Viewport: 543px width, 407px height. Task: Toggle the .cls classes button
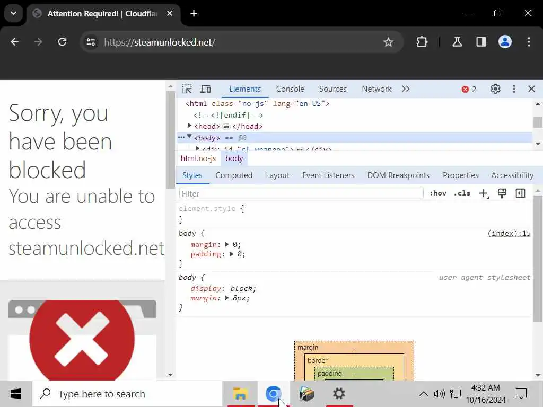(x=462, y=193)
